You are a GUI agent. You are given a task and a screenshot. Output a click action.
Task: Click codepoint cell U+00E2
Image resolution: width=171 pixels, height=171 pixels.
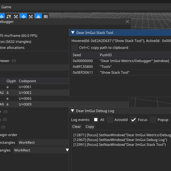[25, 93]
